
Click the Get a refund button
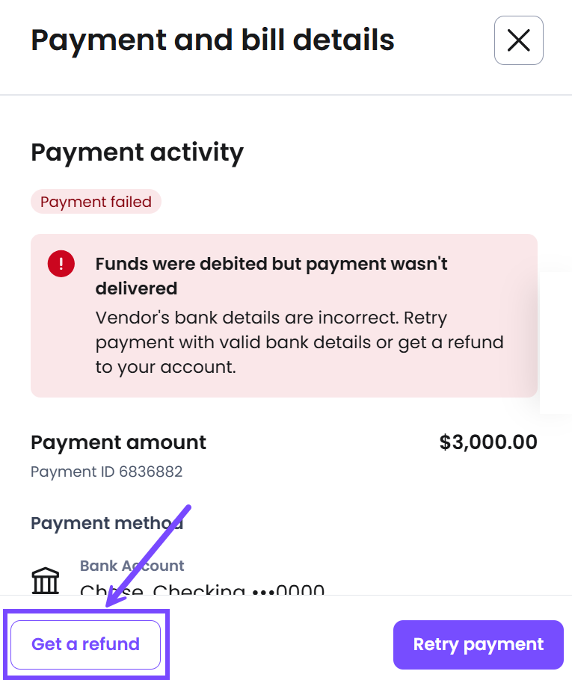click(85, 644)
